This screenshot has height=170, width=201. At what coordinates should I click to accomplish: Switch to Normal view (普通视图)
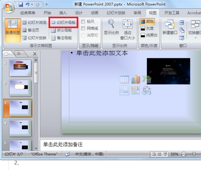[12, 30]
